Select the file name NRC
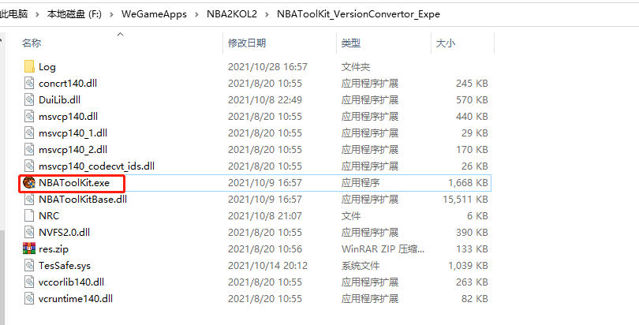This screenshot has width=639, height=325. [49, 216]
